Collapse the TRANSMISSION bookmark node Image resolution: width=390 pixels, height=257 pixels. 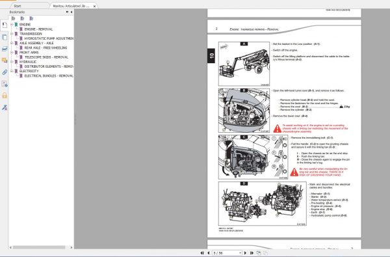click(12, 34)
